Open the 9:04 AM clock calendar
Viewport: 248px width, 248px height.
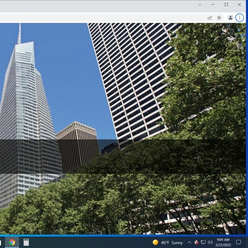tap(223, 242)
